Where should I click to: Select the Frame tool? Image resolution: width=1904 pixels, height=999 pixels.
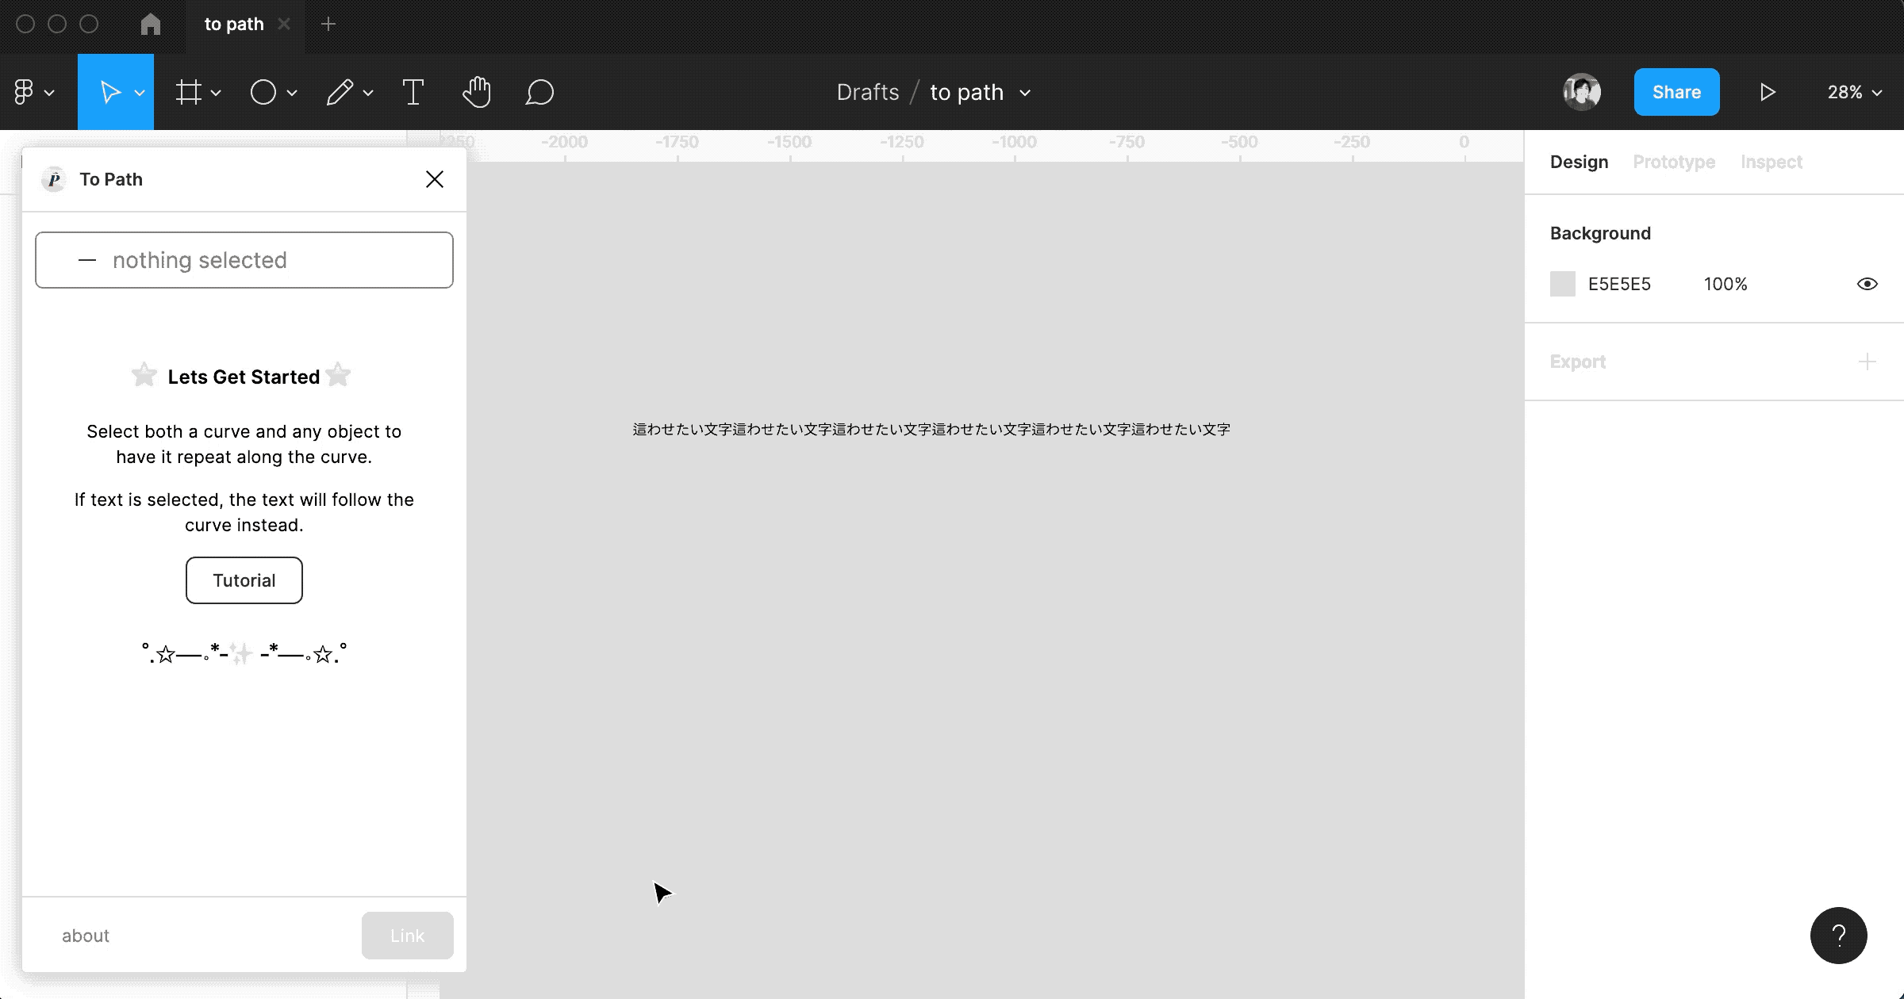point(190,92)
